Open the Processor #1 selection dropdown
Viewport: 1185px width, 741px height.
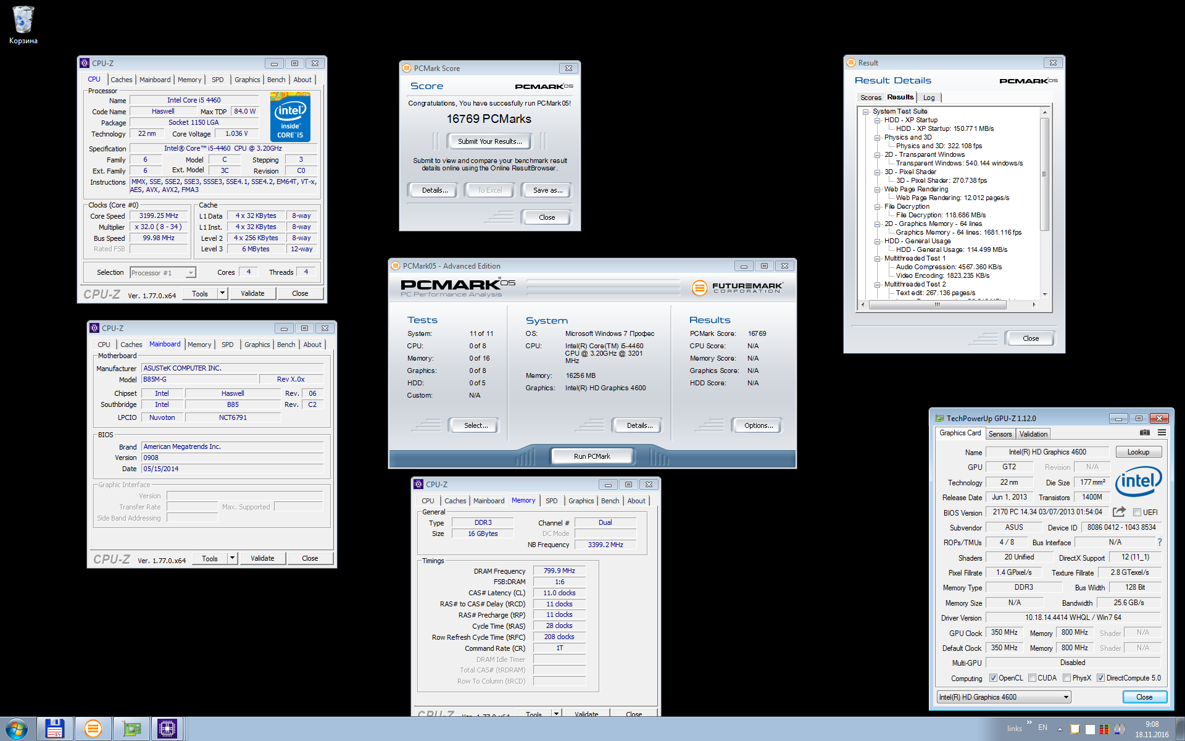point(163,272)
